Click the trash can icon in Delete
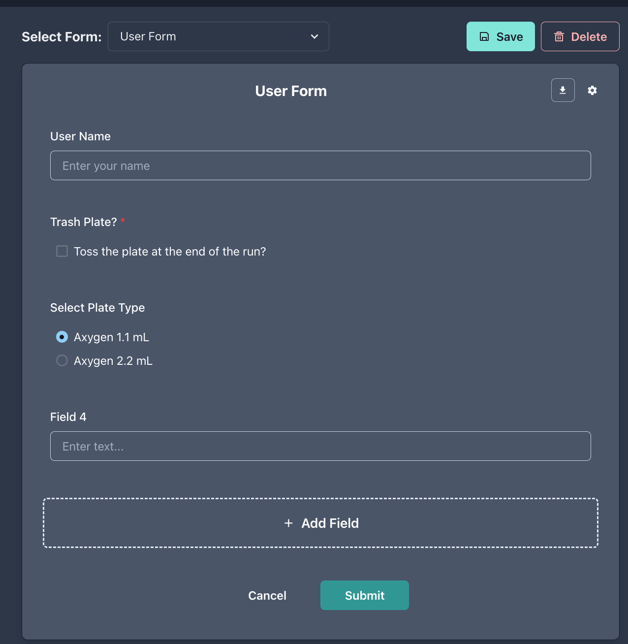This screenshot has height=644, width=628. tap(559, 36)
